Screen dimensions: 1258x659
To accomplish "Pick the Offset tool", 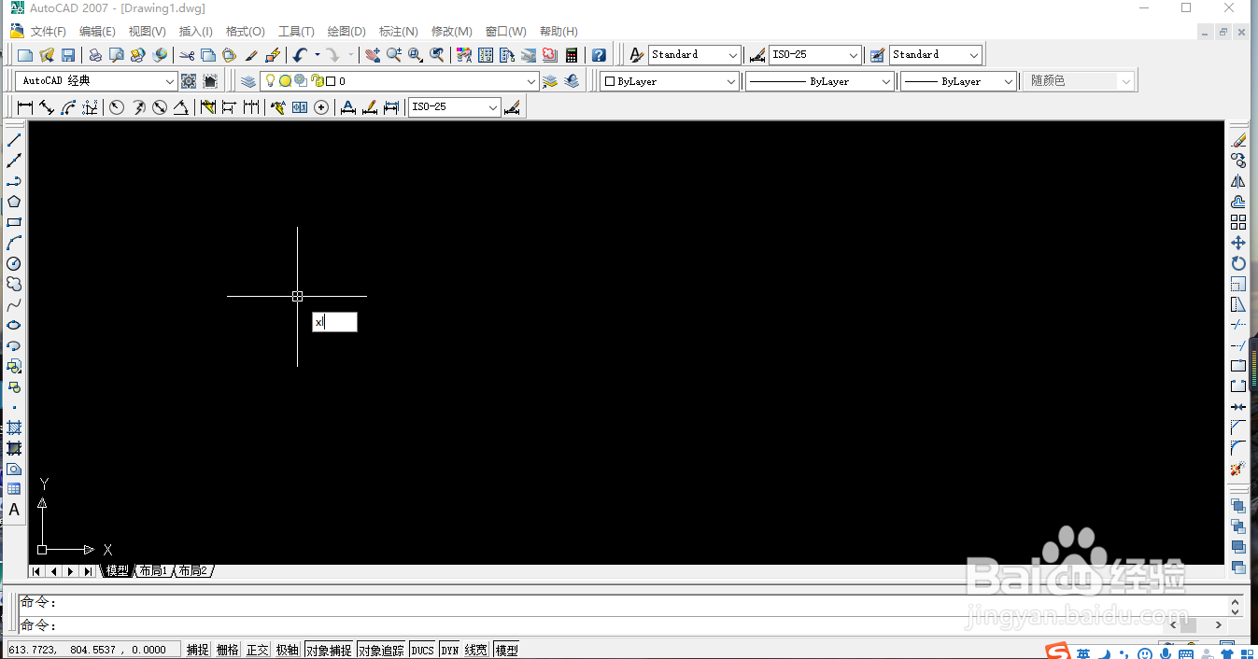I will pos(1238,202).
